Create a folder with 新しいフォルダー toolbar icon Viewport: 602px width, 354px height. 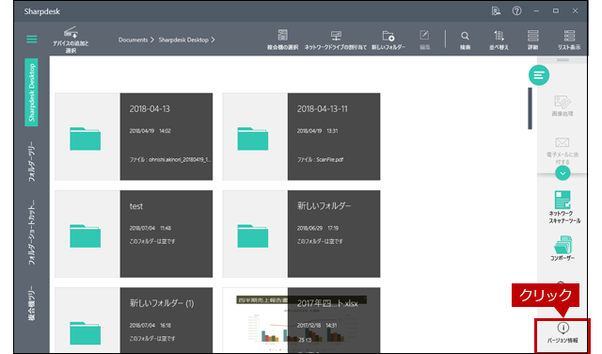388,40
